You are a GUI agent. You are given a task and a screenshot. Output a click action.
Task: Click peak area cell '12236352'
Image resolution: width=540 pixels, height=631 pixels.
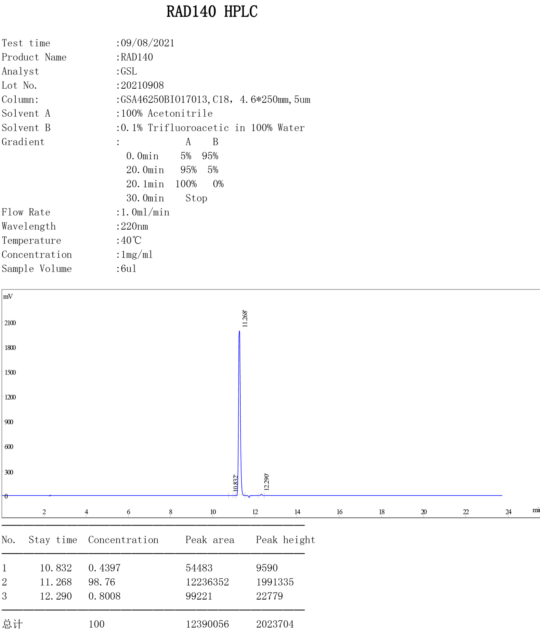pos(207,582)
